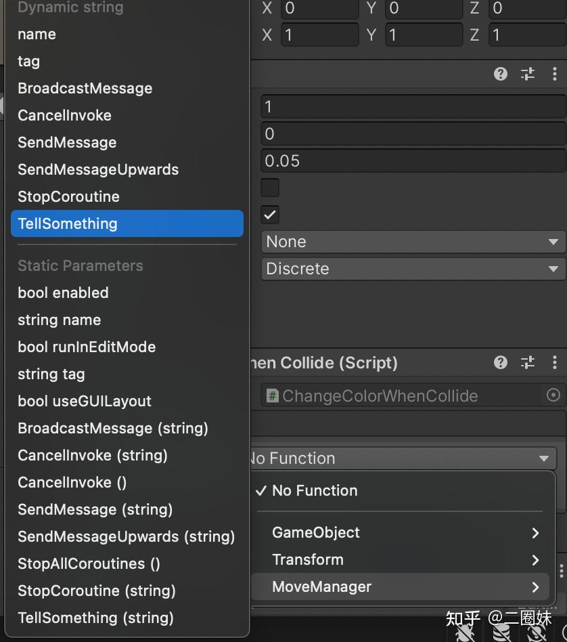Screen dimensions: 567x642
Task: Select SendMessage (string) entry
Action: pyautogui.click(x=127, y=509)
